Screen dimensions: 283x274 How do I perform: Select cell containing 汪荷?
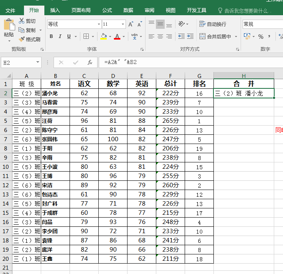(x=55, y=121)
